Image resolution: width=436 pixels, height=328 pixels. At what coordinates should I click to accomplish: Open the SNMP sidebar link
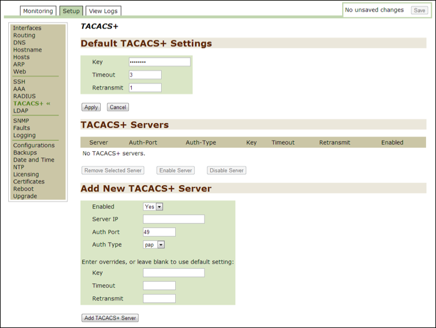[21, 121]
